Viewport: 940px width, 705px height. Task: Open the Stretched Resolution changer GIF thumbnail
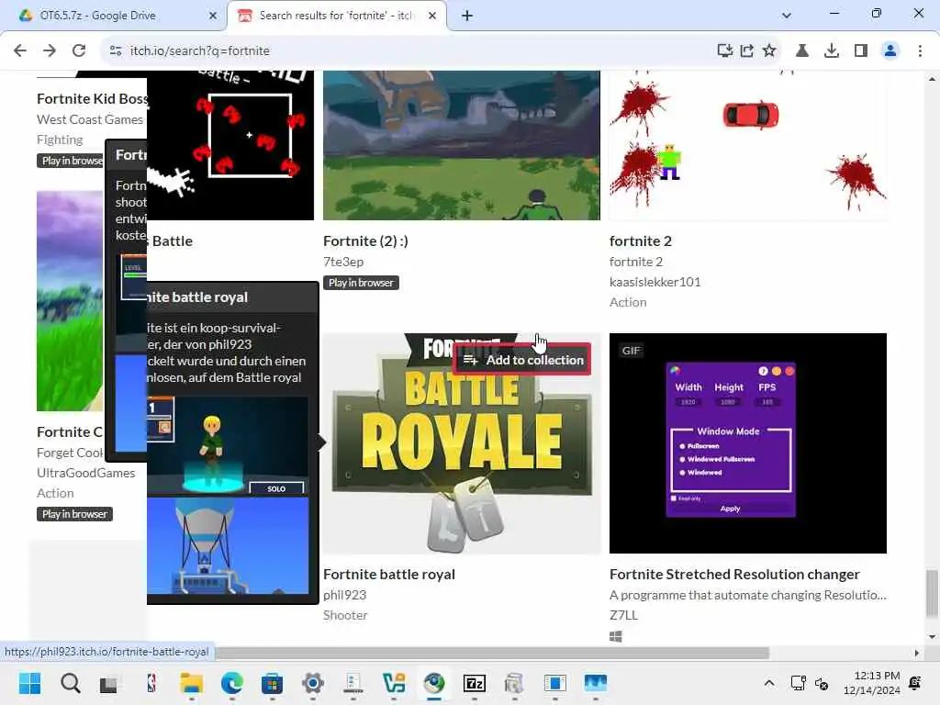747,443
